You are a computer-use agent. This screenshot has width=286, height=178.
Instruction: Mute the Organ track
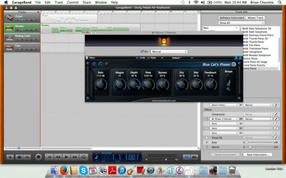click(22, 20)
